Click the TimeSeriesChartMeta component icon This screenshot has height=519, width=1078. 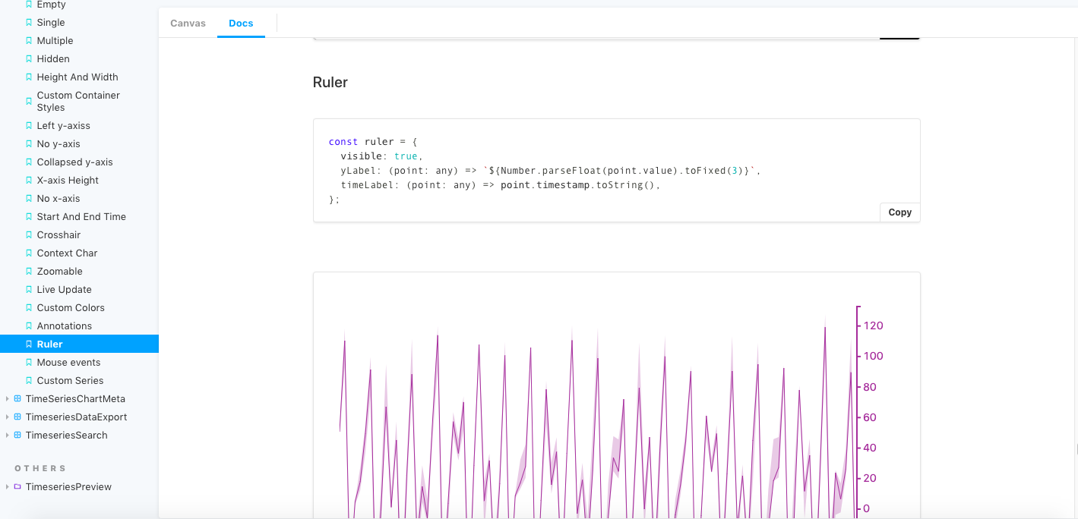point(17,398)
